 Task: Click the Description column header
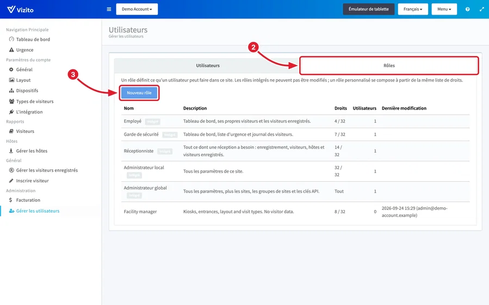[x=195, y=109]
